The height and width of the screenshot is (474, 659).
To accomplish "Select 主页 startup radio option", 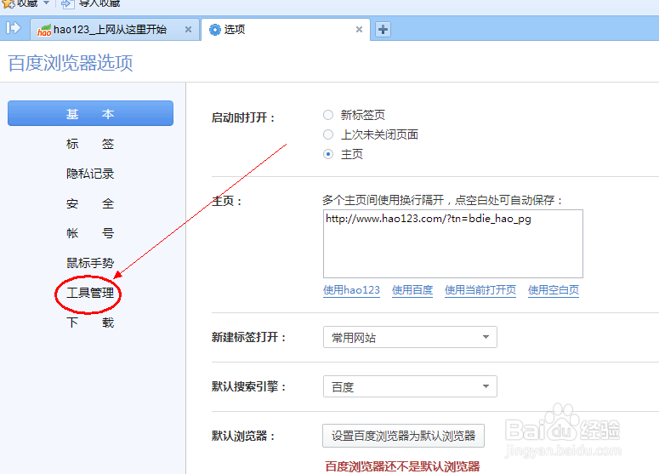I will [328, 154].
